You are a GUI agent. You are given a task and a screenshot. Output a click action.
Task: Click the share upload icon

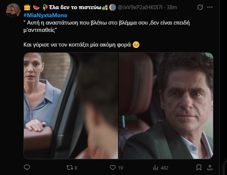point(210,168)
